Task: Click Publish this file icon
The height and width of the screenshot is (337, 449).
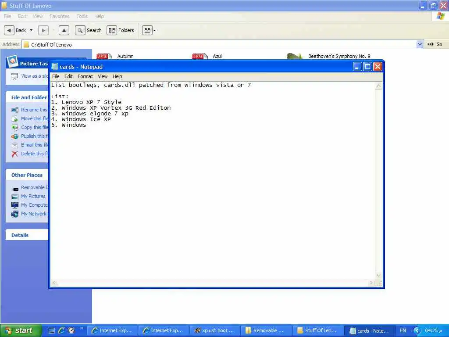Action: pos(15,136)
